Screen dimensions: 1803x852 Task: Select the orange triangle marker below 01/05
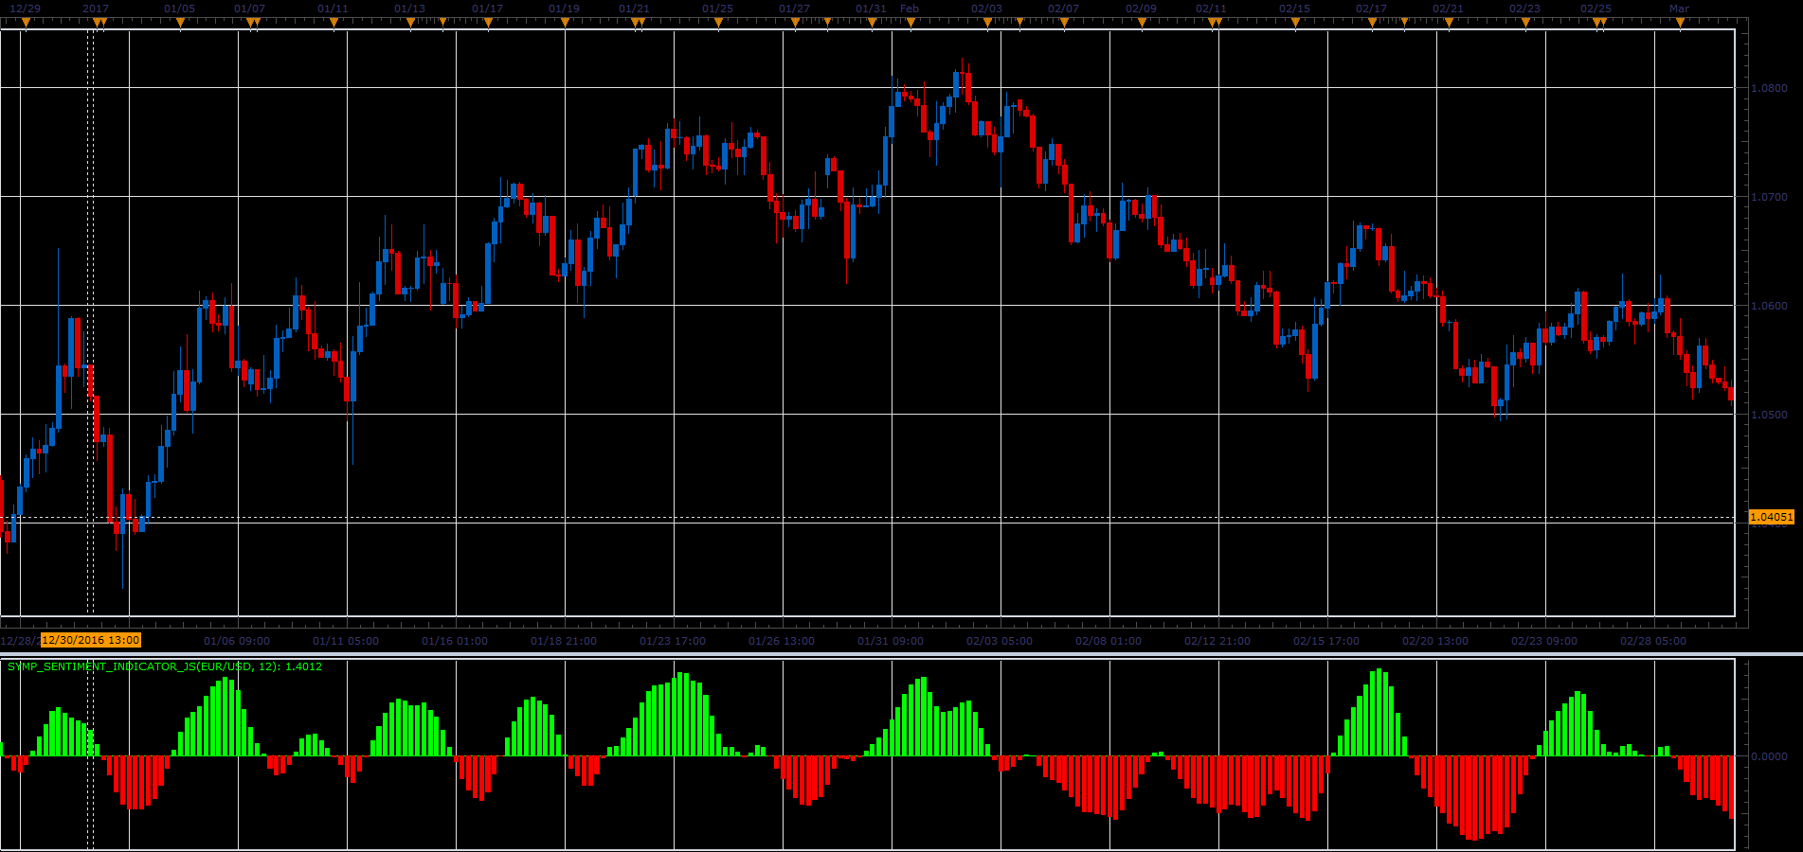point(180,23)
